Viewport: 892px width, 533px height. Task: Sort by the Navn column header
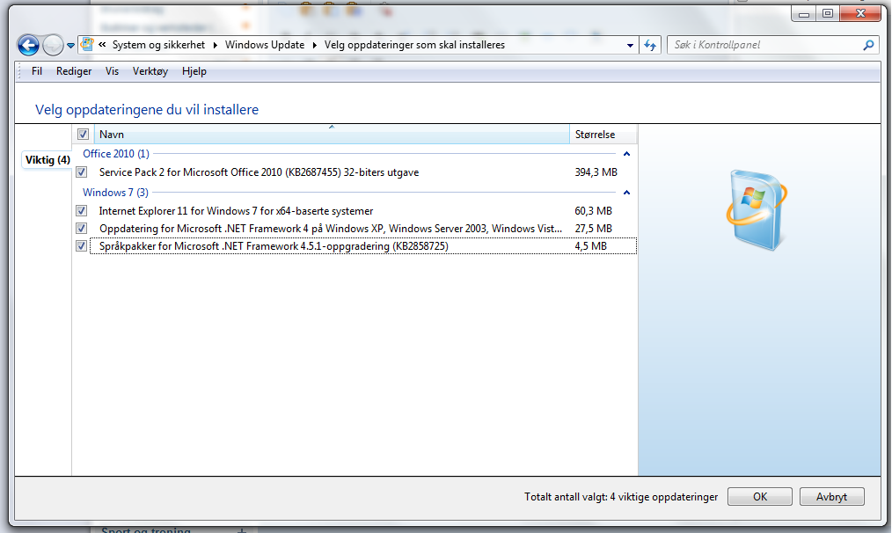tap(332, 135)
